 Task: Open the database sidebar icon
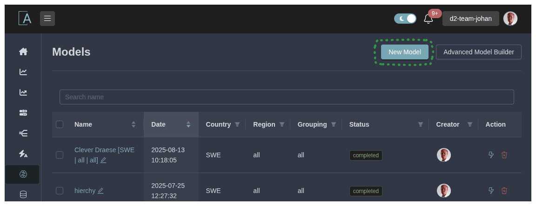pos(23,194)
